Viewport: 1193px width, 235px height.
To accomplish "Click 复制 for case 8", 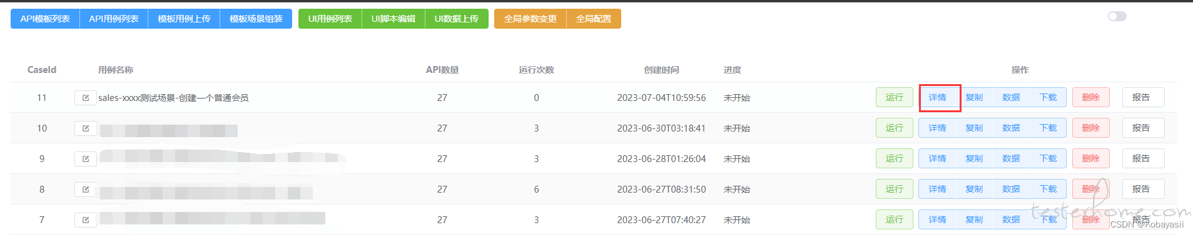I will 974,189.
